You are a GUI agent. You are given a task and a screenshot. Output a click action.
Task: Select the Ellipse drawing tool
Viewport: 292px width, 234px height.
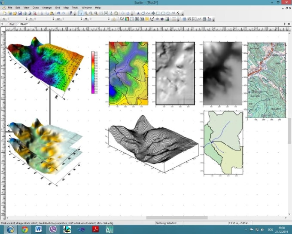pos(168,13)
